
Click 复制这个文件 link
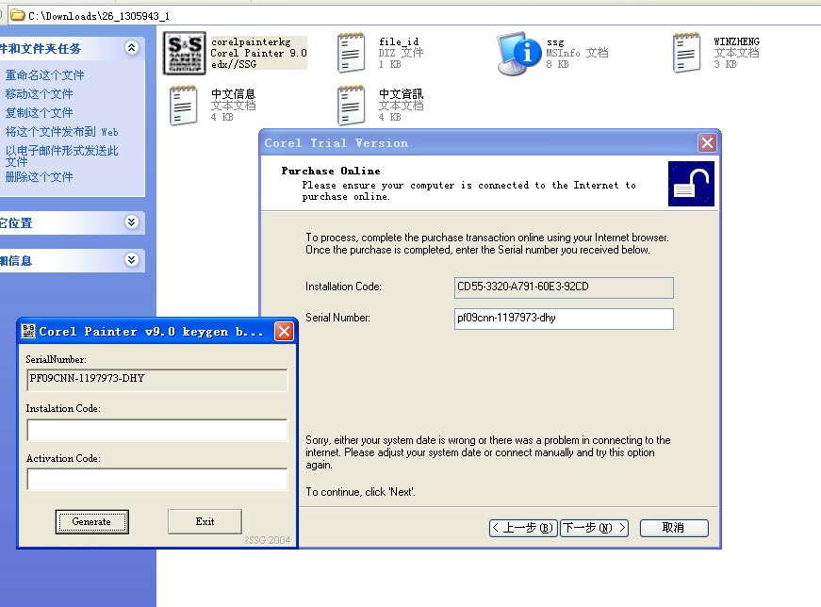click(39, 112)
